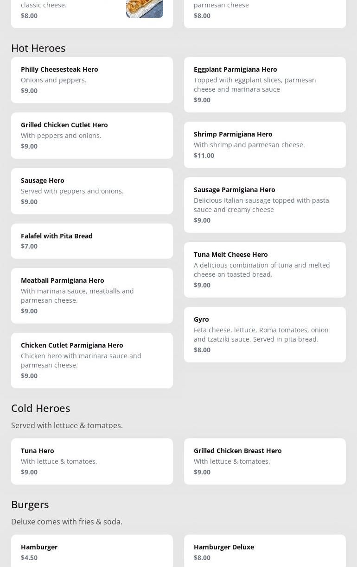
Task: Click the $11.00 price on Shrimp Parmigiana
Action: [204, 156]
